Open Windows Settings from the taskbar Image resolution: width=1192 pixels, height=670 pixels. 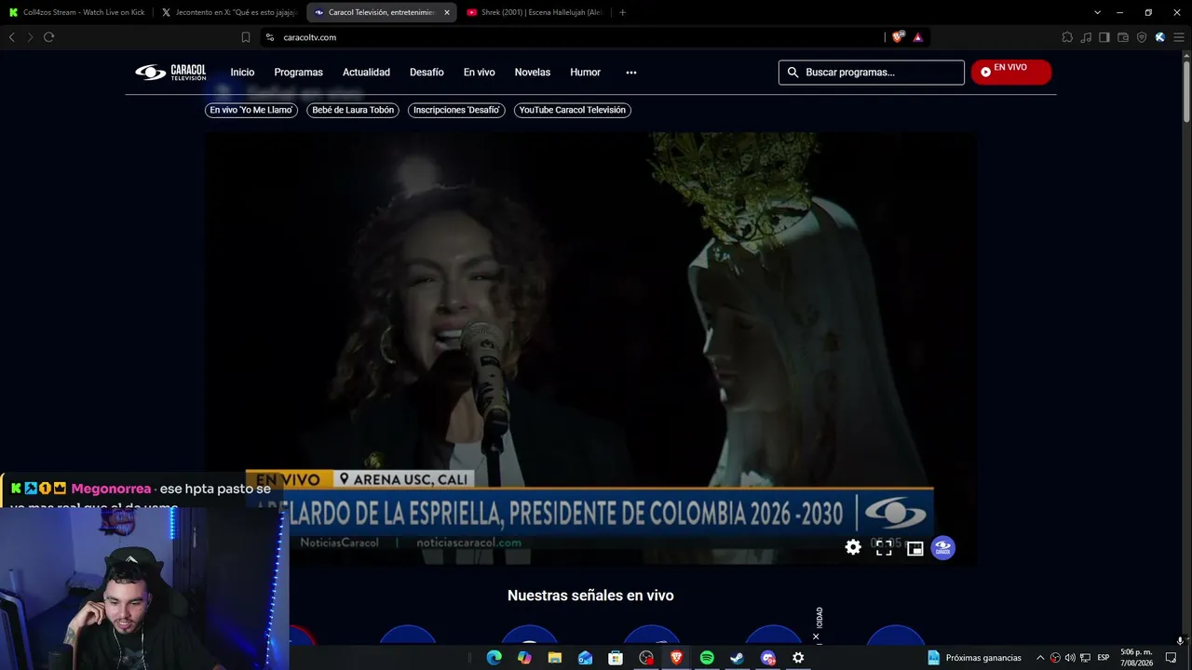point(798,658)
